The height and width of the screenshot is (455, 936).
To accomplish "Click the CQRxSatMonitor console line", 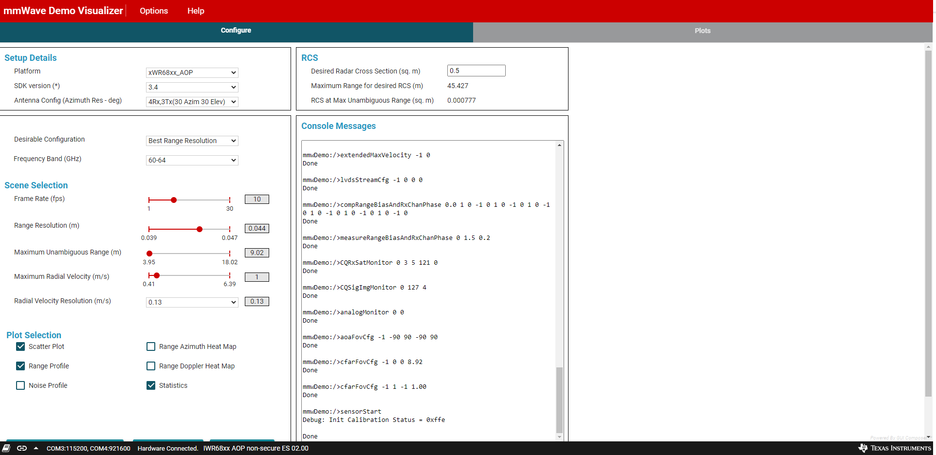I will click(370, 263).
